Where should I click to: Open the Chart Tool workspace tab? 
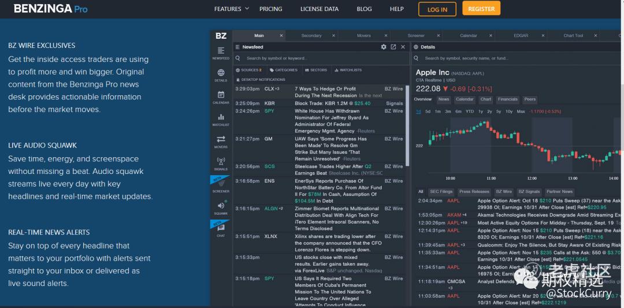pyautogui.click(x=573, y=35)
